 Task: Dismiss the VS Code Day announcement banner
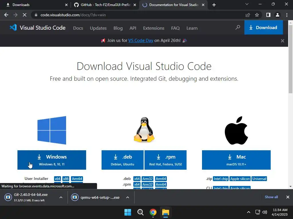(x=282, y=40)
